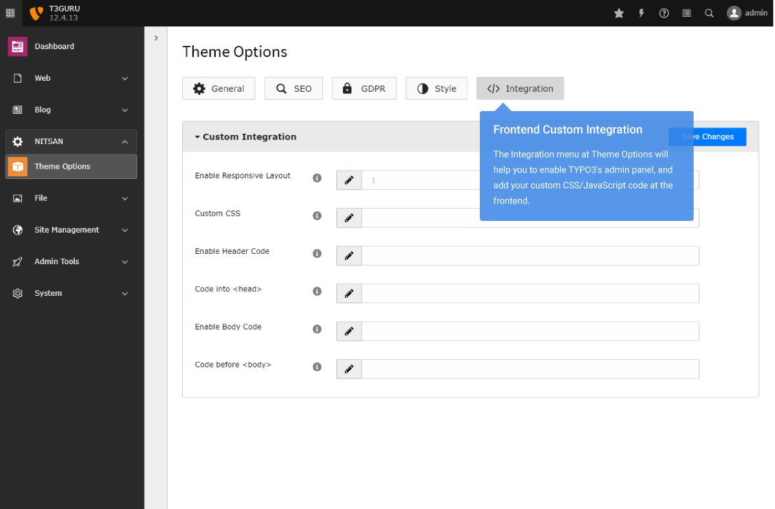Switch to the GDPR tab
775x509 pixels.
pyautogui.click(x=364, y=88)
